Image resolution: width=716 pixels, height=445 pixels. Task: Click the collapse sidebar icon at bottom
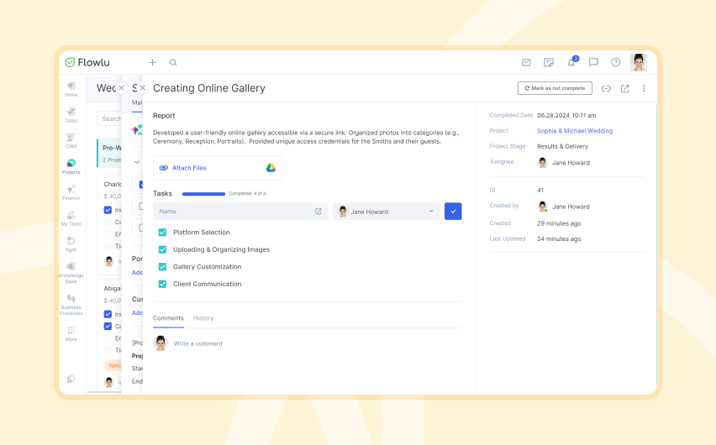(71, 380)
